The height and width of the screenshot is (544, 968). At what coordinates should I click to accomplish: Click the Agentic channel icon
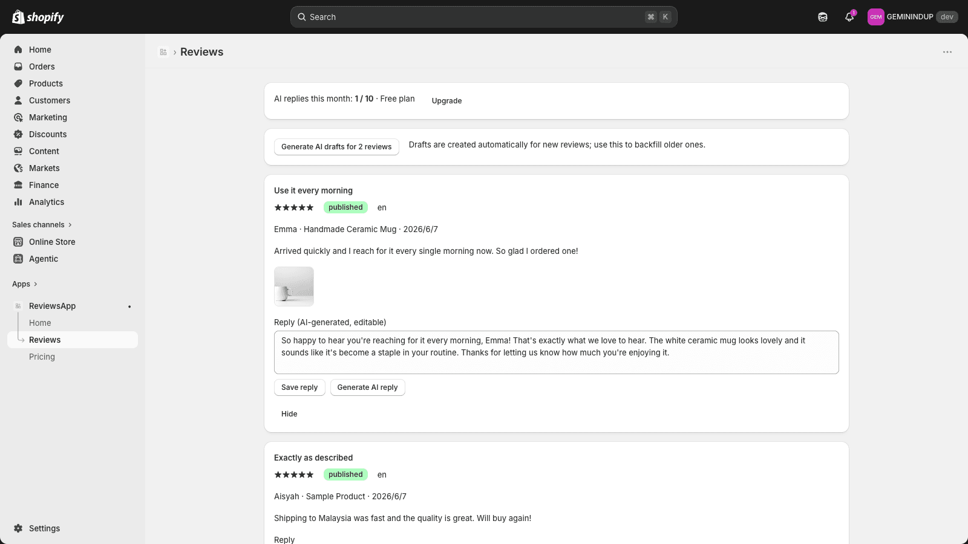(18, 259)
